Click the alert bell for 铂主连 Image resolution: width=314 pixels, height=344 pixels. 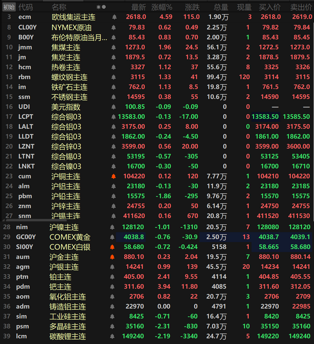(x=112, y=277)
